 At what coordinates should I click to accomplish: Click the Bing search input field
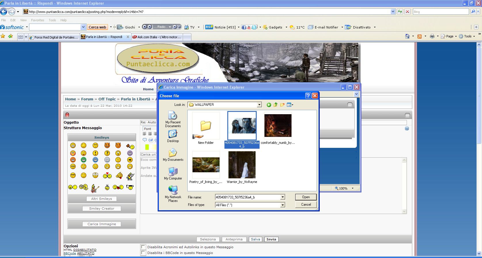pyautogui.click(x=441, y=12)
